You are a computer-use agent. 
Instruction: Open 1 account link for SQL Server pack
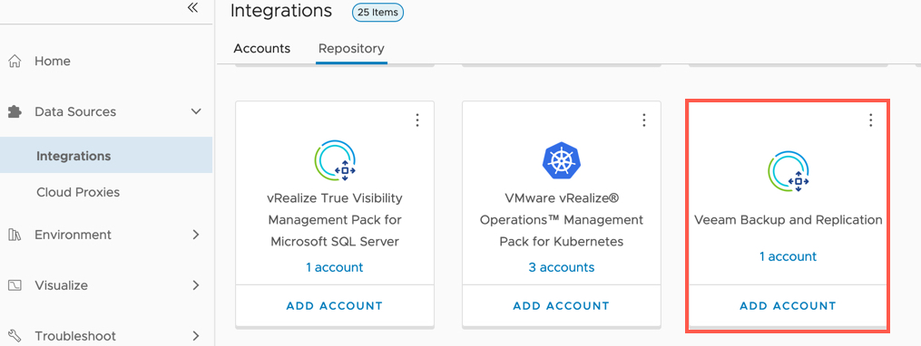pos(335,267)
